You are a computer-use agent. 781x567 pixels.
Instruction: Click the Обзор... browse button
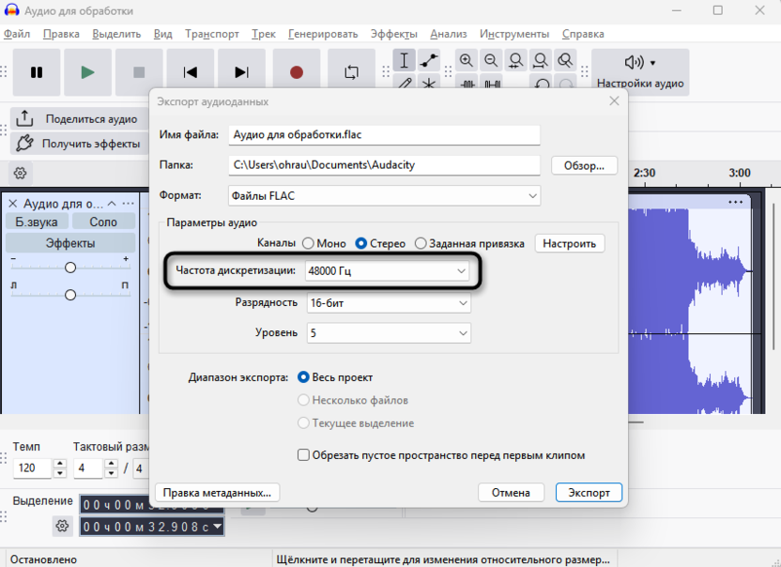tap(584, 165)
